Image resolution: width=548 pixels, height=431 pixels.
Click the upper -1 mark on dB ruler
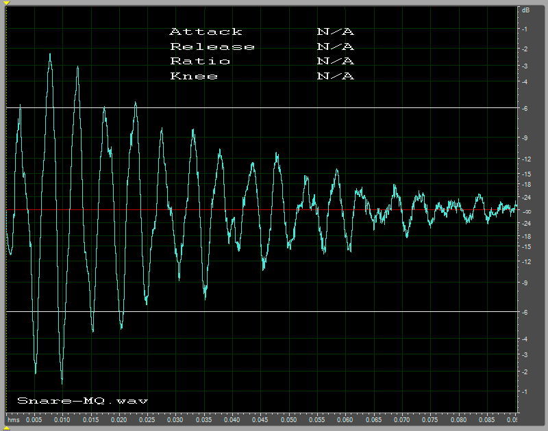click(525, 29)
